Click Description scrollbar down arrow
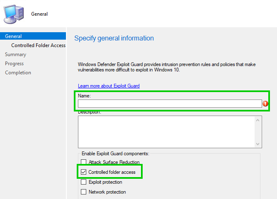Viewport: 277px width, 199px height. click(x=258, y=144)
